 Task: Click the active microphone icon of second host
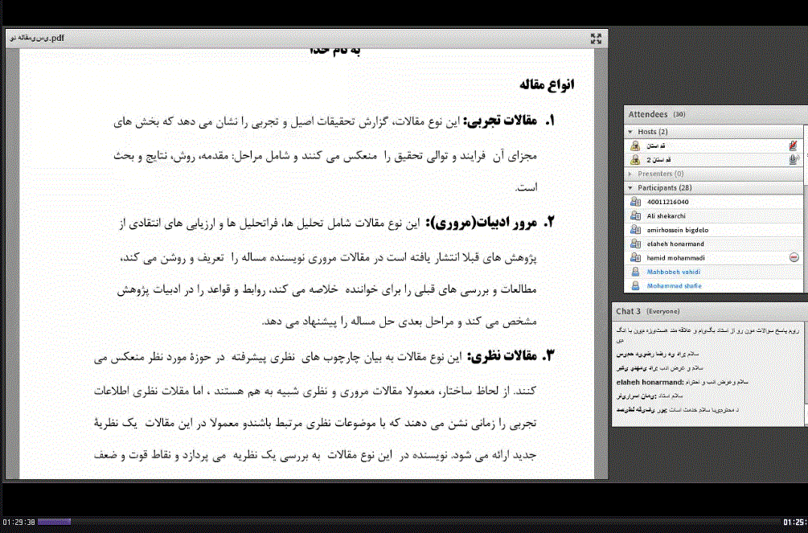794,160
